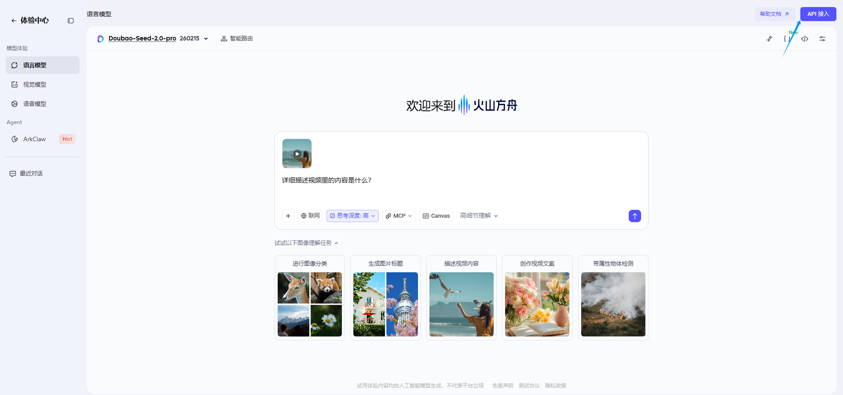The width and height of the screenshot is (843, 395).
Task: Click the plus attachment icon
Action: coord(288,216)
